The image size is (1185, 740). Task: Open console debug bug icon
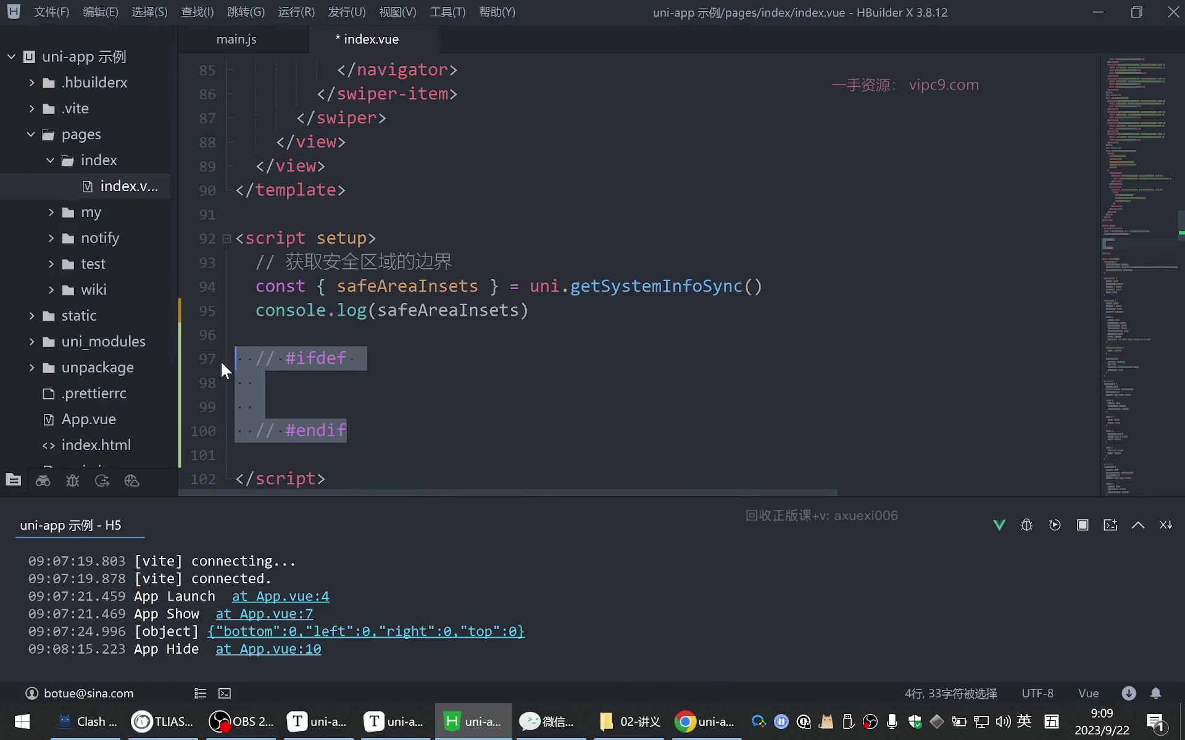click(1027, 525)
